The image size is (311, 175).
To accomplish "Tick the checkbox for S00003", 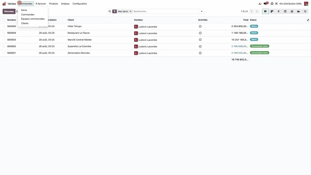I will 4,40.
